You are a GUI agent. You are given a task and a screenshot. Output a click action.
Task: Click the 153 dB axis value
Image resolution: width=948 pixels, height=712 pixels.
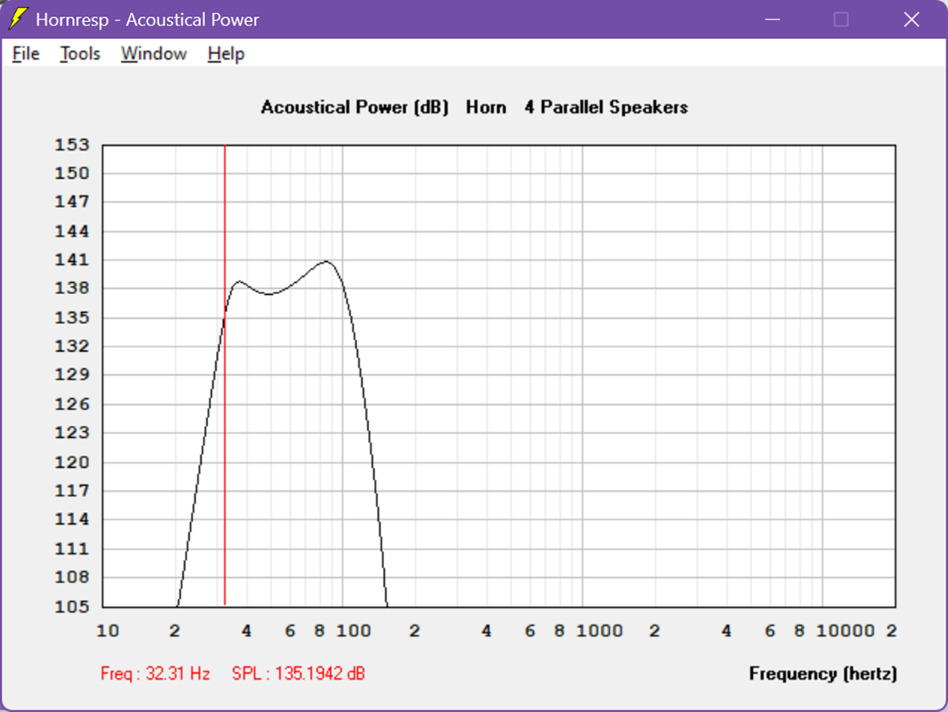pos(72,145)
